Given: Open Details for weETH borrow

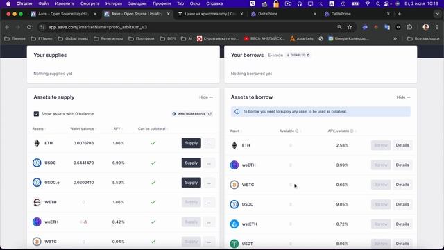Looking at the screenshot, I should click(402, 165).
